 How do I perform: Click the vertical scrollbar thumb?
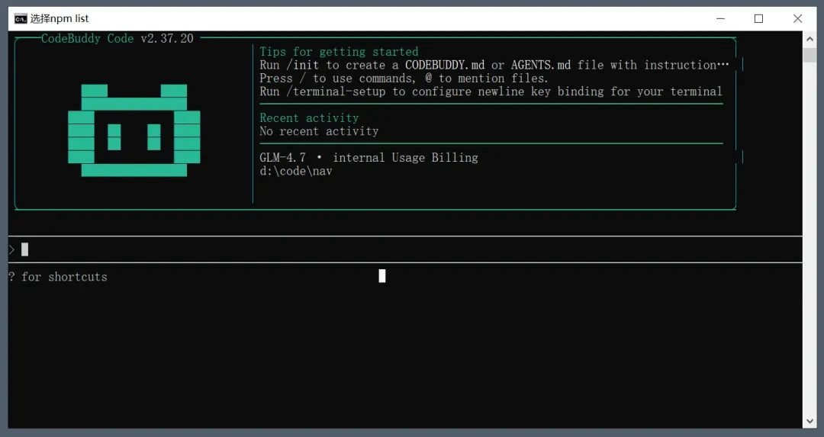point(810,55)
